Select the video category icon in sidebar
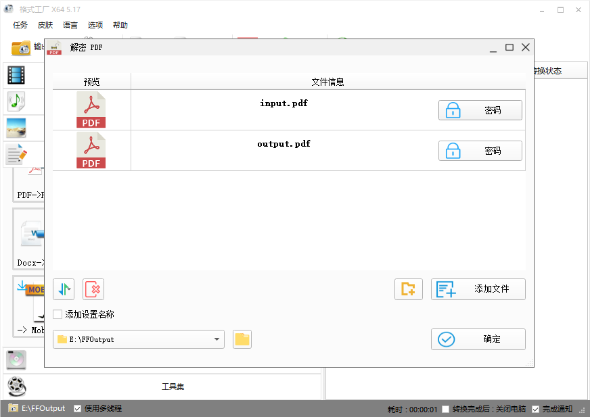 pyautogui.click(x=16, y=75)
